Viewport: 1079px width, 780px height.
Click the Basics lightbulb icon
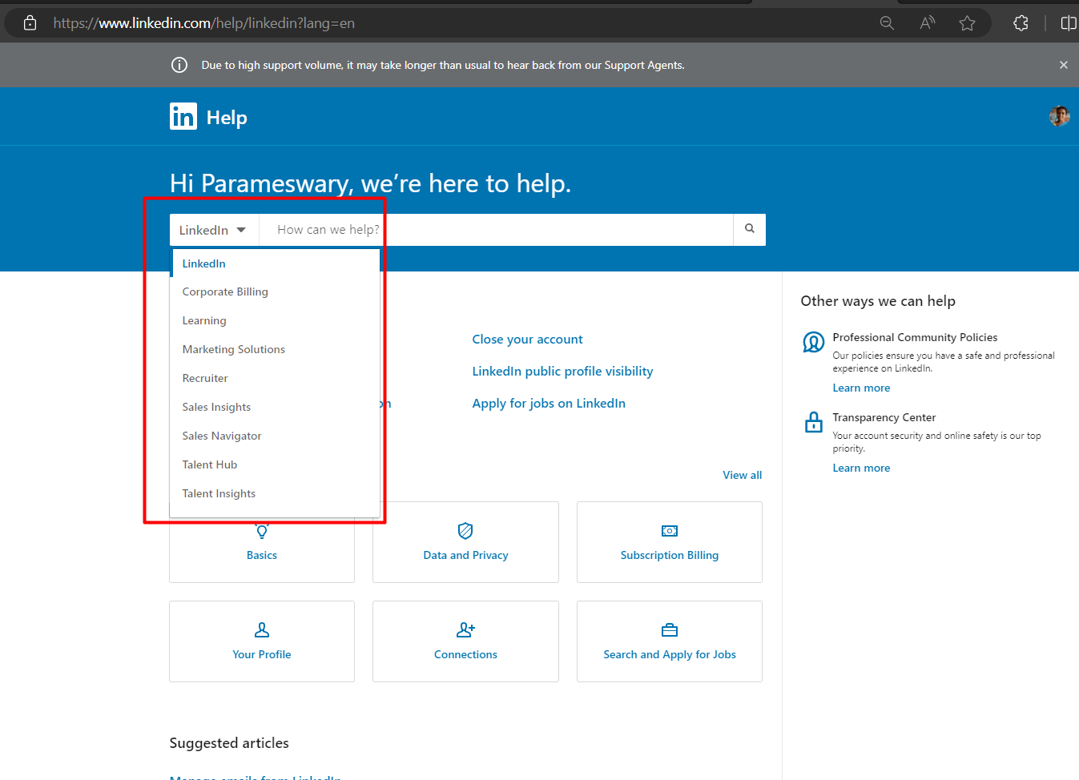pos(262,531)
